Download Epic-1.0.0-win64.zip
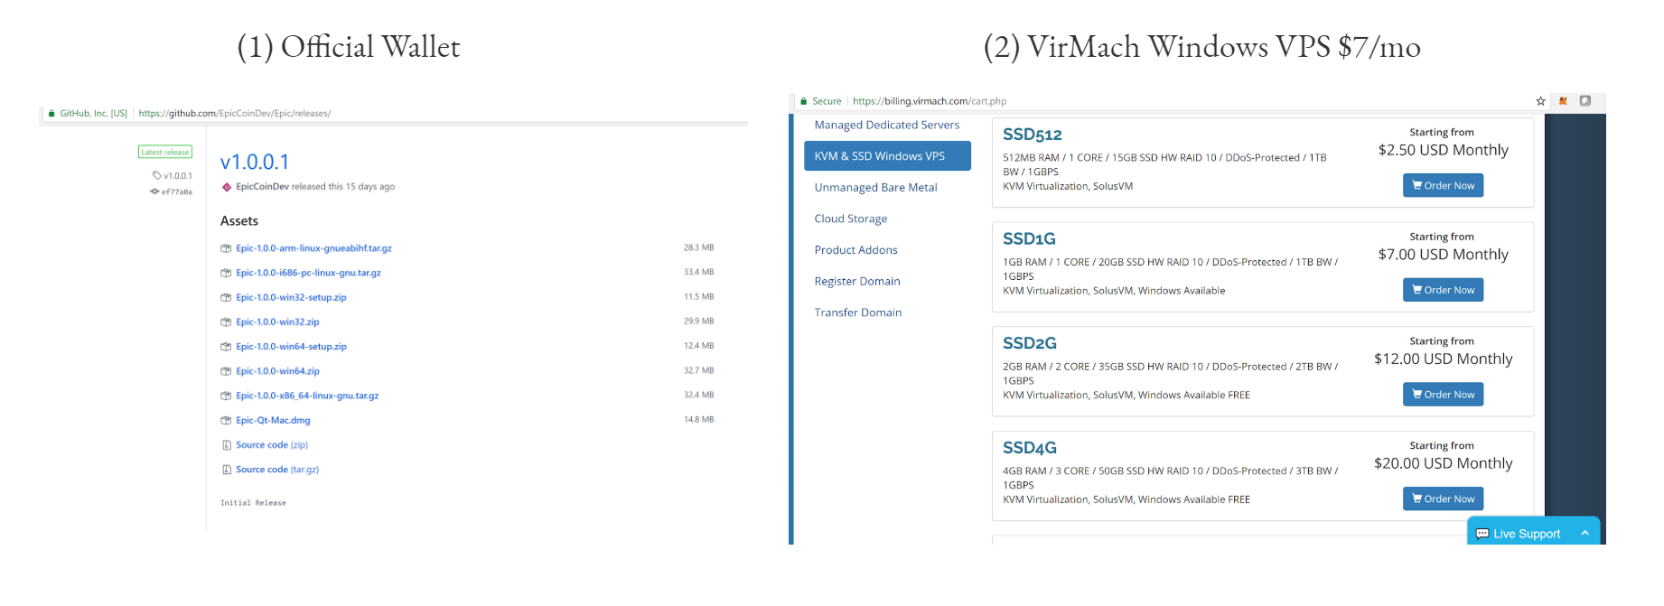 tap(277, 371)
